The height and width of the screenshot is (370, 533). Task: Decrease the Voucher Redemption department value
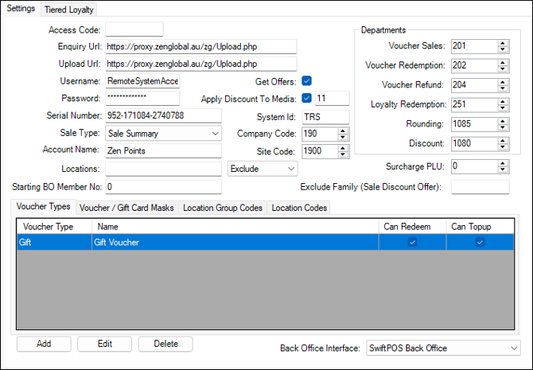click(502, 68)
